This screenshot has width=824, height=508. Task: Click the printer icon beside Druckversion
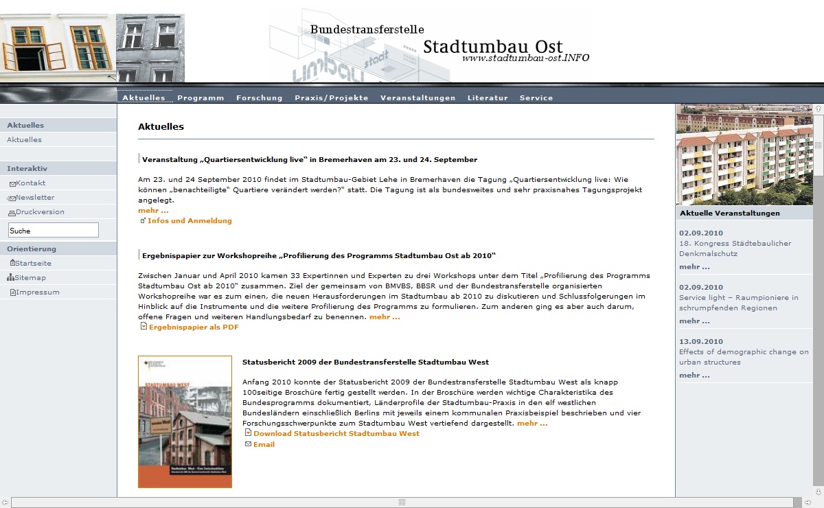pyautogui.click(x=12, y=213)
